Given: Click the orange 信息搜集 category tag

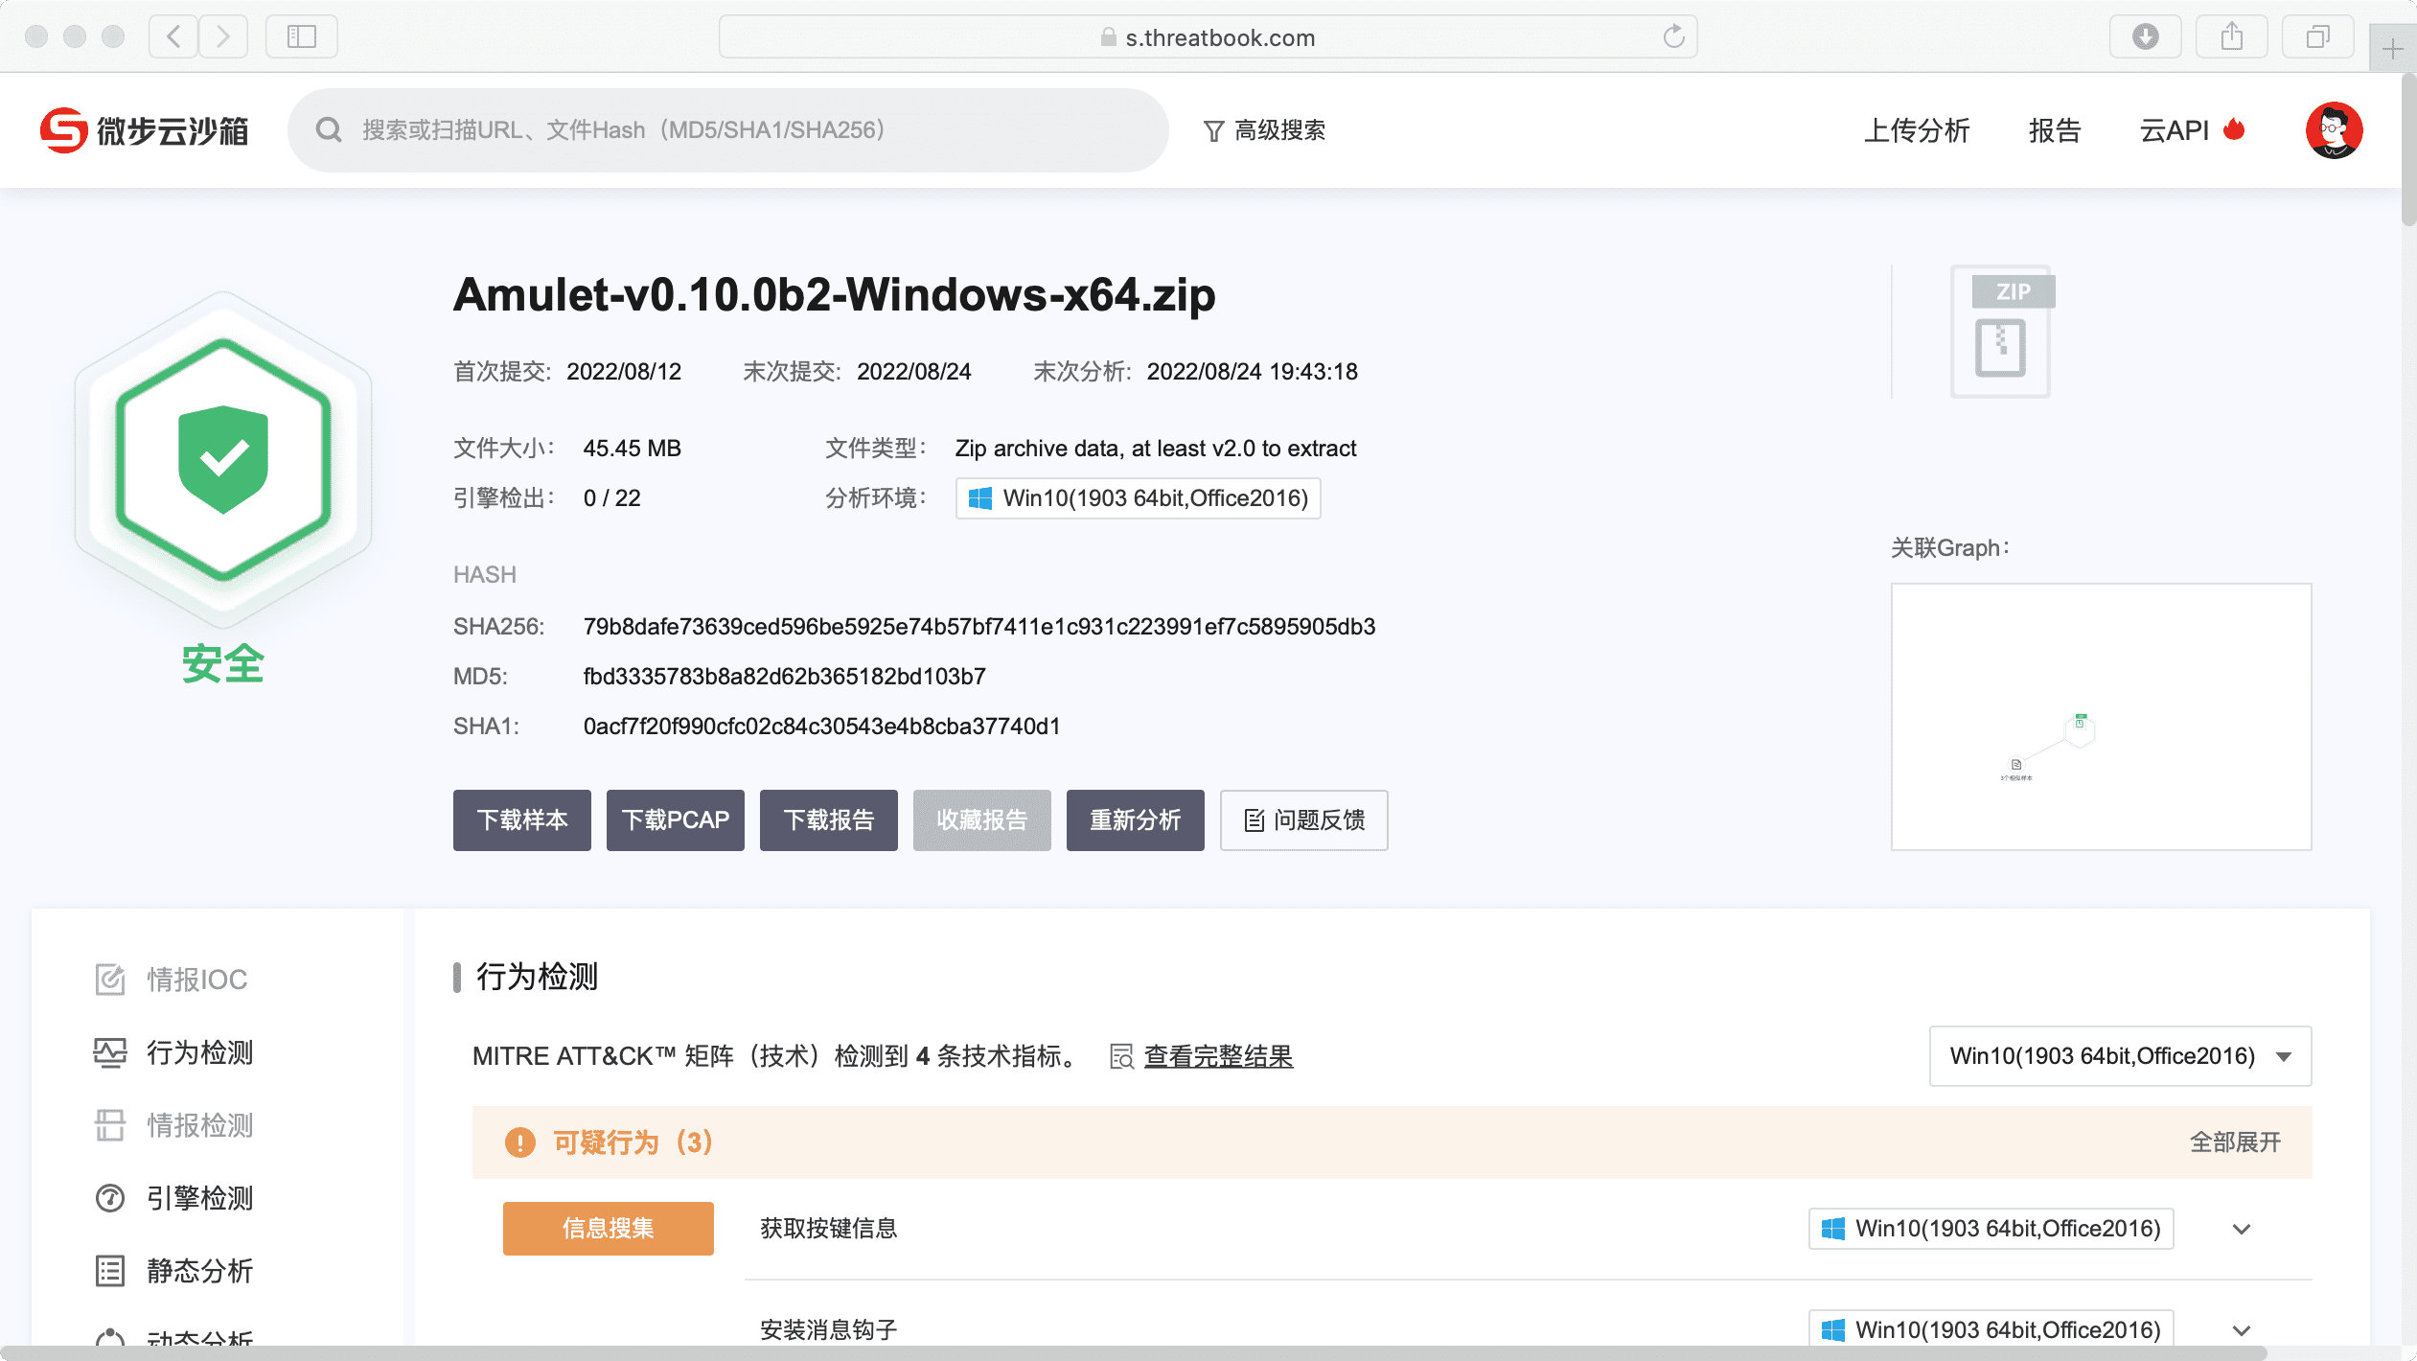Looking at the screenshot, I should (x=609, y=1229).
